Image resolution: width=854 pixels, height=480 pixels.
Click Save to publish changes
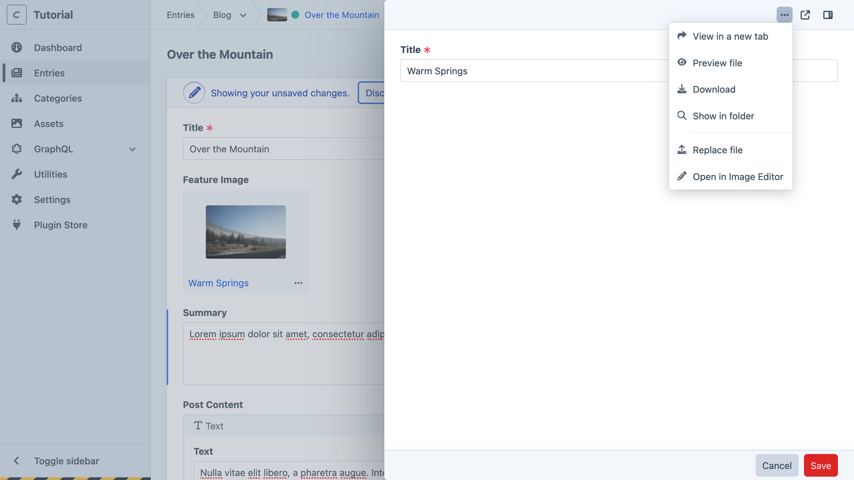coord(821,466)
